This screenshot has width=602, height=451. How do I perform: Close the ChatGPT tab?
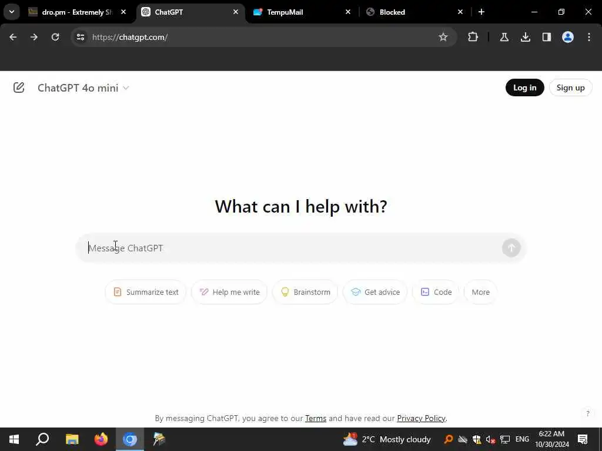click(236, 12)
